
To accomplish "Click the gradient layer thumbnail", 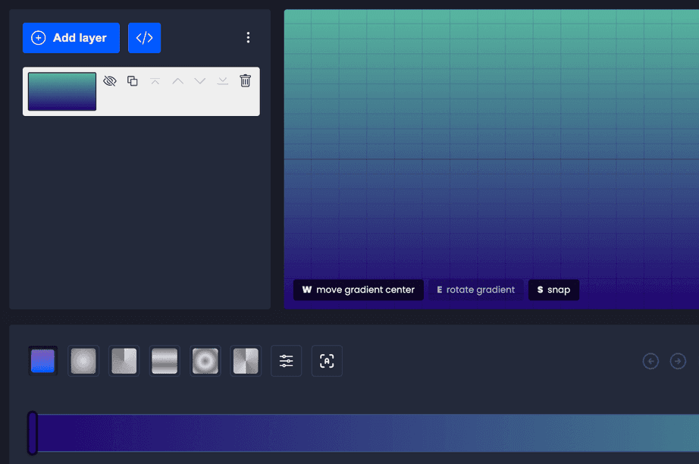I will point(61,90).
